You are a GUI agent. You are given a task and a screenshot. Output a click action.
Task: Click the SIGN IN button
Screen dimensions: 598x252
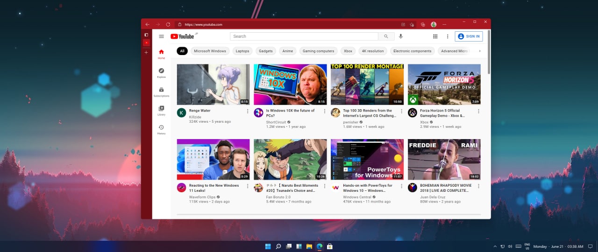tap(469, 36)
